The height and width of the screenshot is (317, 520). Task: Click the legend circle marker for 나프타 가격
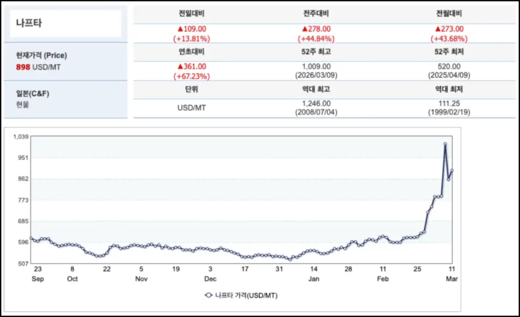pyautogui.click(x=208, y=295)
